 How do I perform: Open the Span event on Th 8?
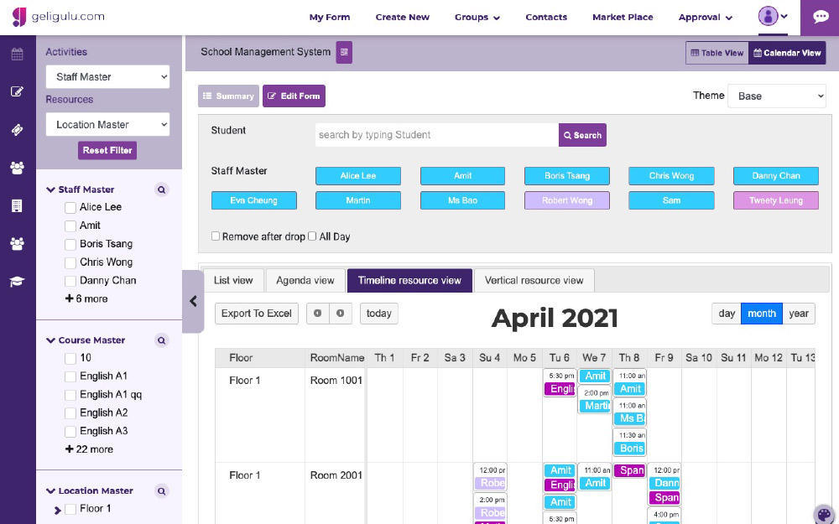630,470
